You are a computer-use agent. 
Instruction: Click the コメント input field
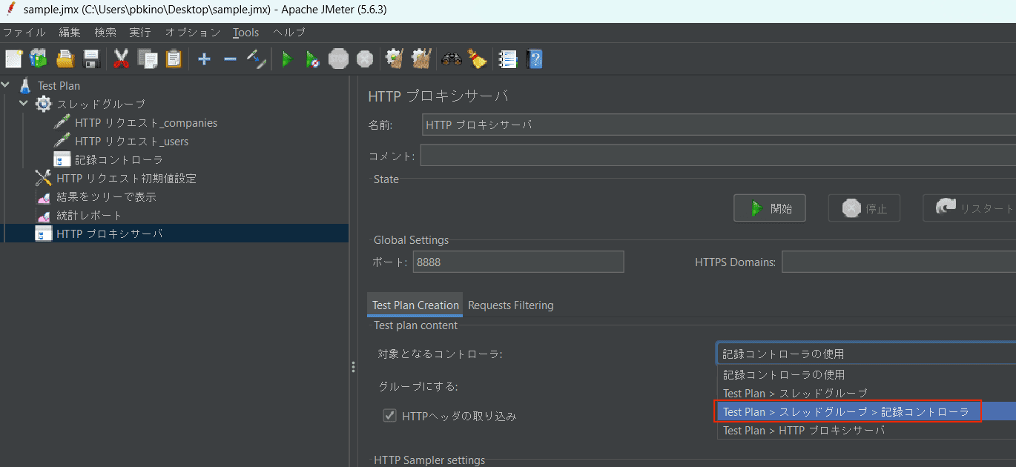click(718, 156)
